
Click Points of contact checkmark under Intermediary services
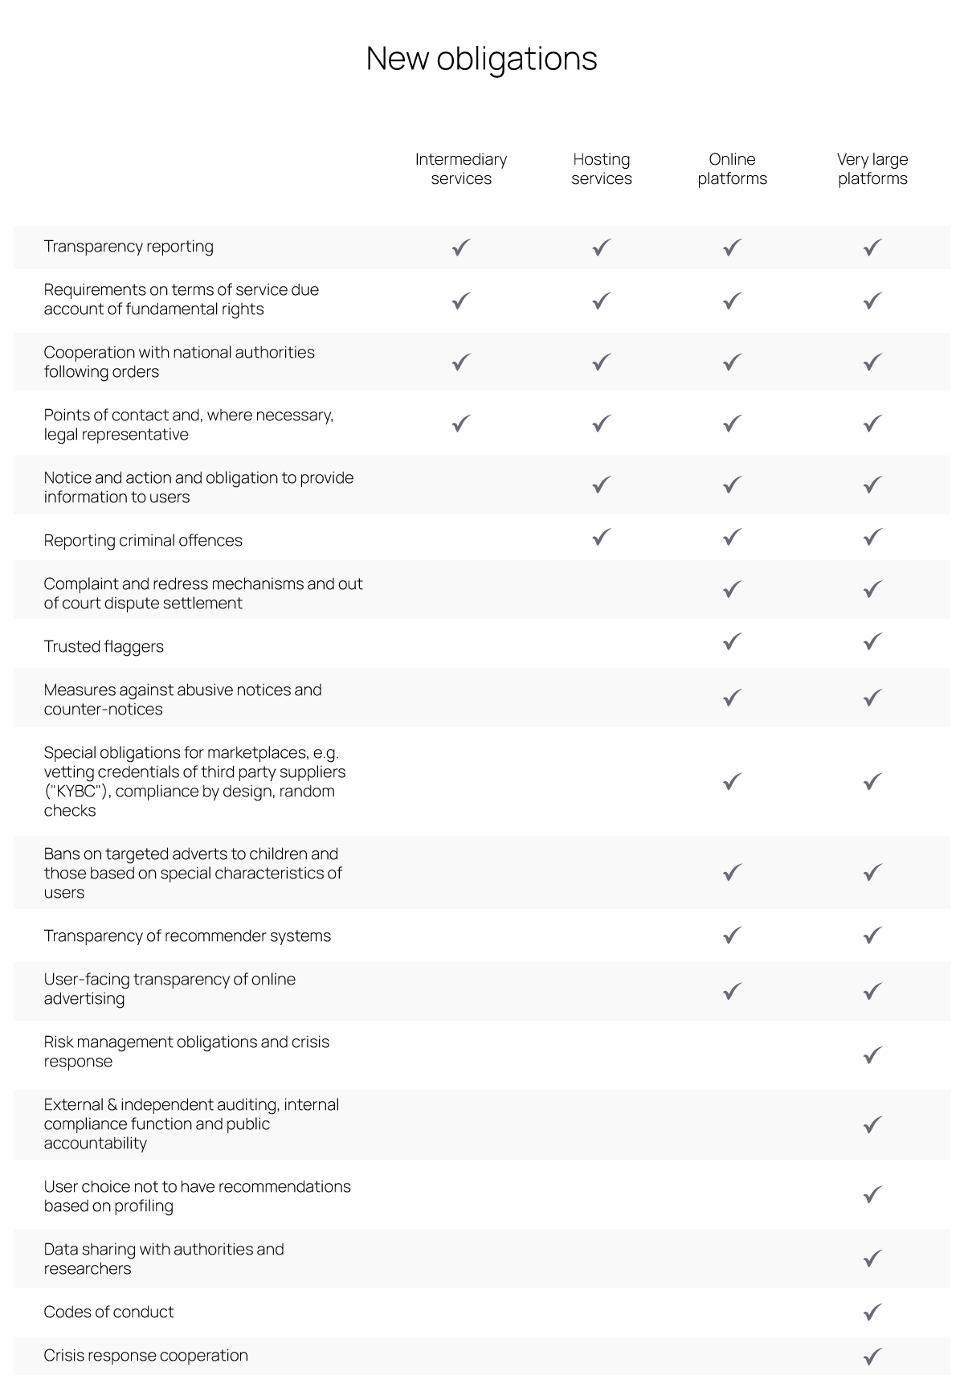[x=460, y=424]
